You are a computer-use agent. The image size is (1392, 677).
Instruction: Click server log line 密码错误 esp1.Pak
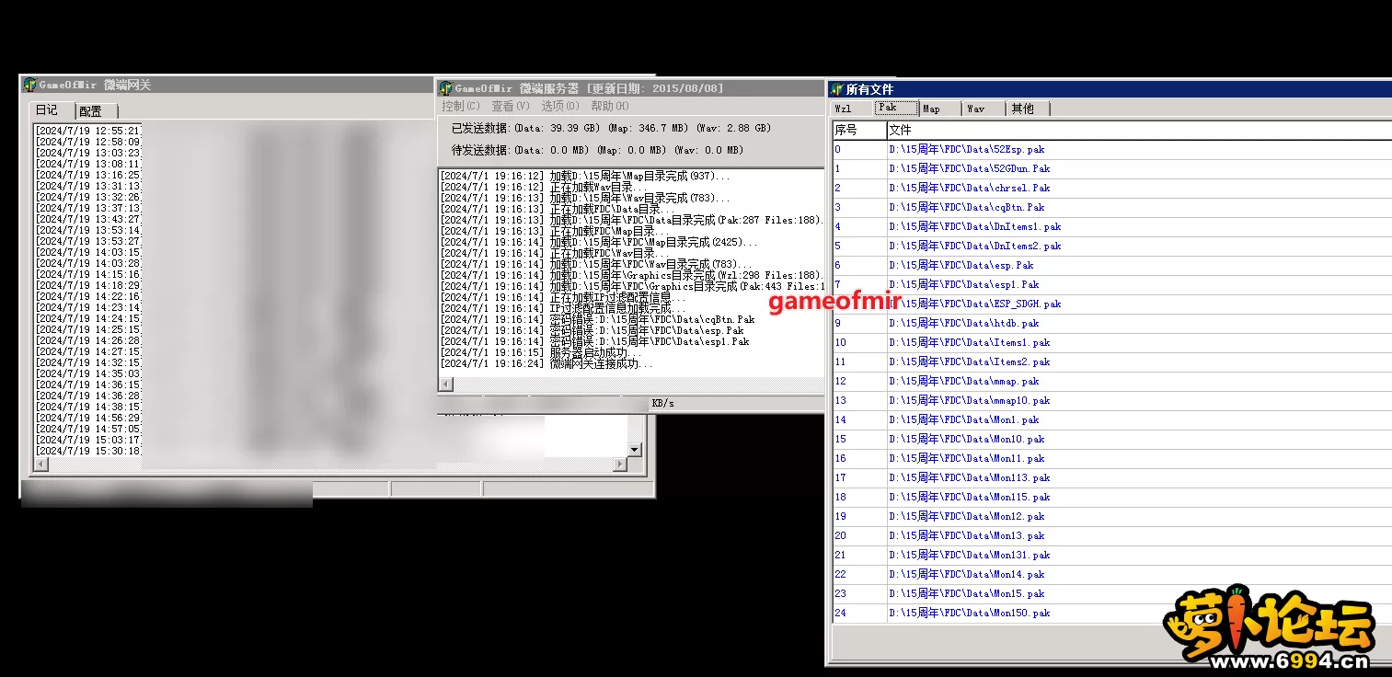click(x=594, y=341)
